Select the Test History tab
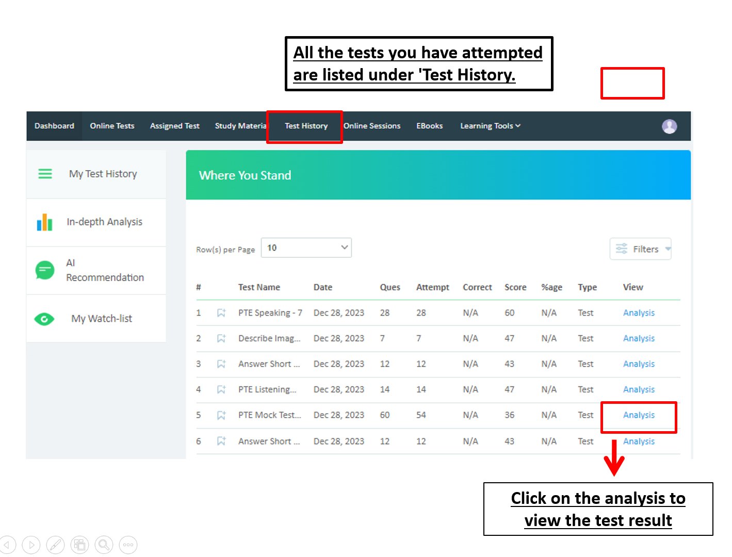 [306, 126]
